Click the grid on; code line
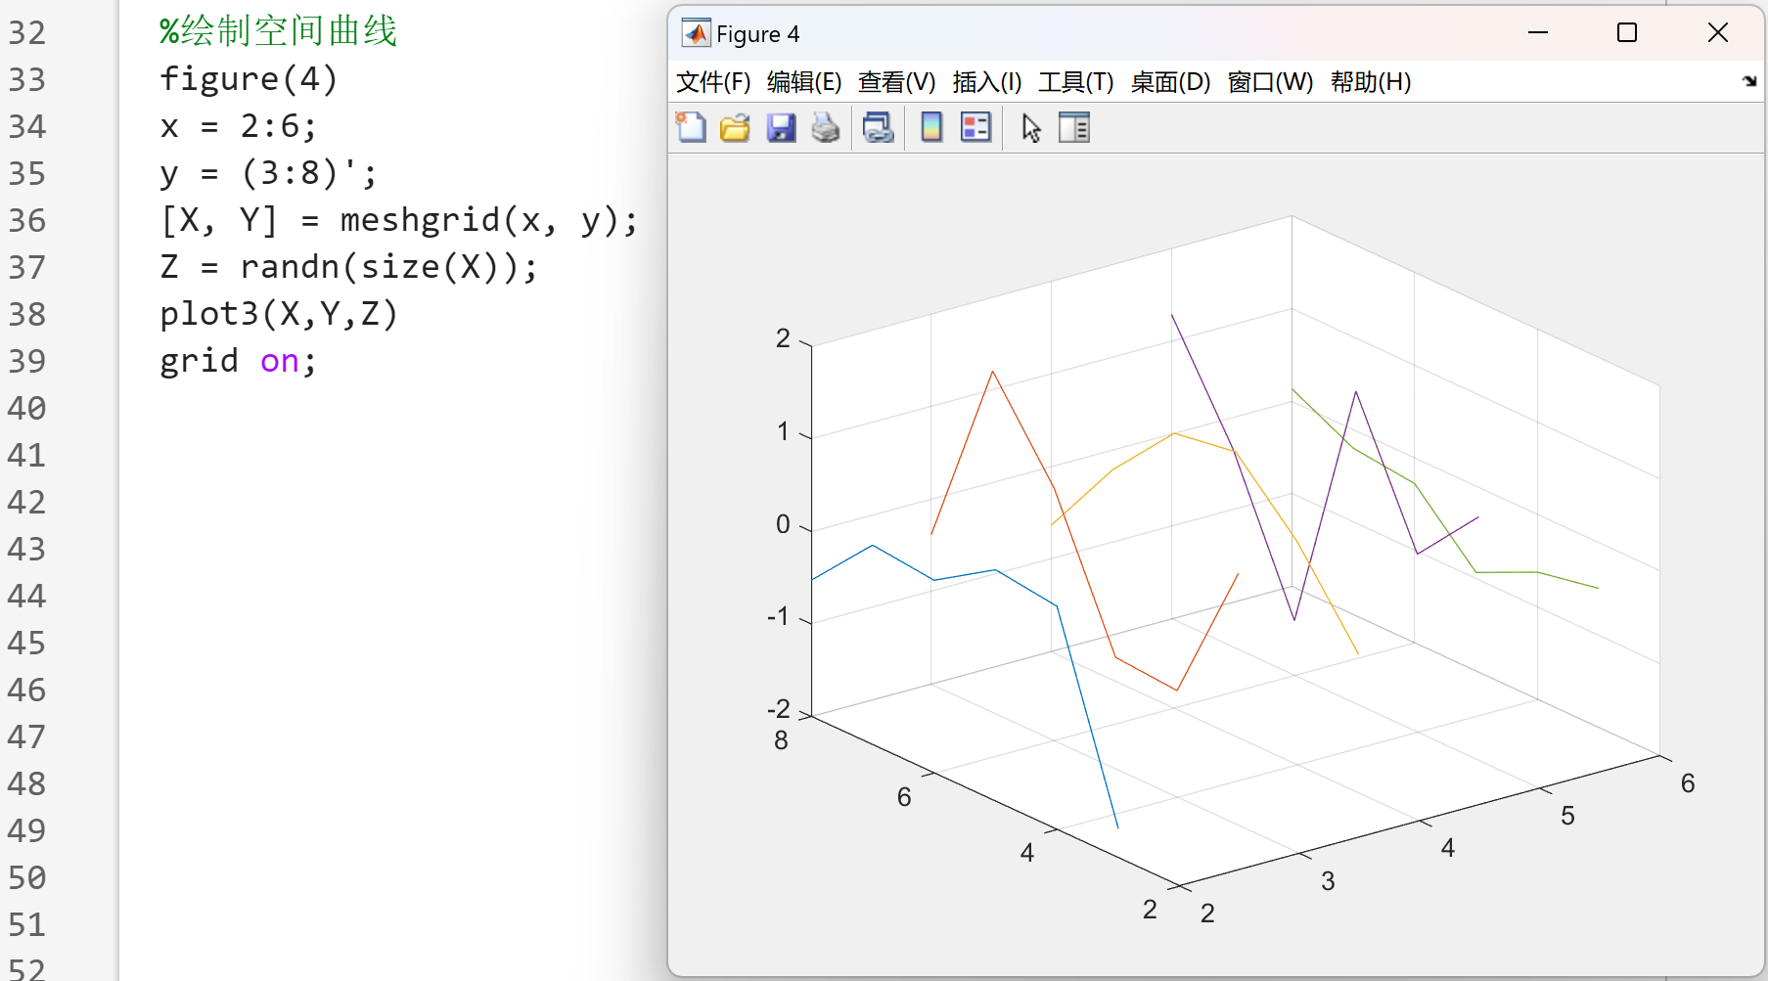The height and width of the screenshot is (981, 1768). [238, 361]
